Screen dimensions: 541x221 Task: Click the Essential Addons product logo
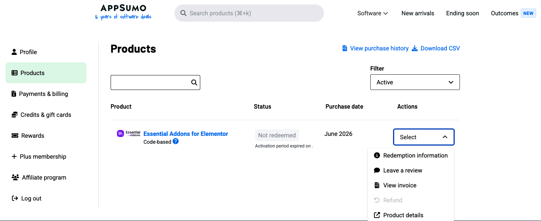tap(129, 133)
